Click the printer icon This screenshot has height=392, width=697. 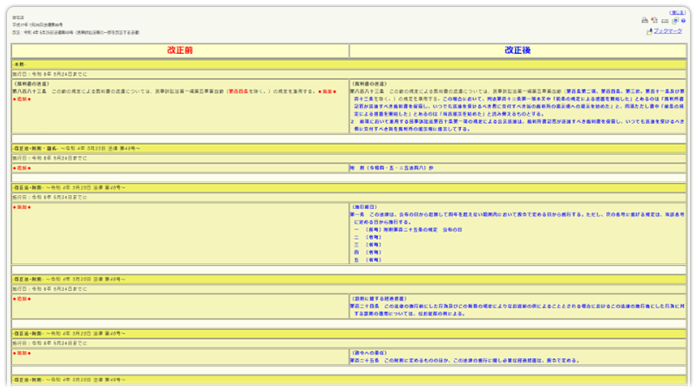(645, 20)
